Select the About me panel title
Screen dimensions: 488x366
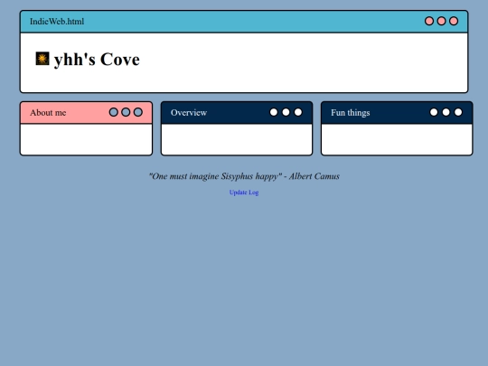[48, 113]
